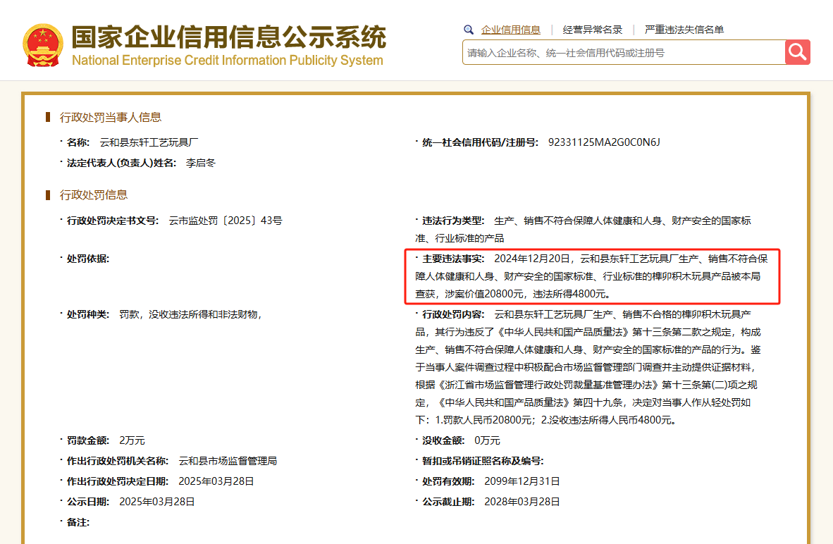Click the 违法行为类型 label
Image resolution: width=833 pixels, height=544 pixels.
[452, 221]
